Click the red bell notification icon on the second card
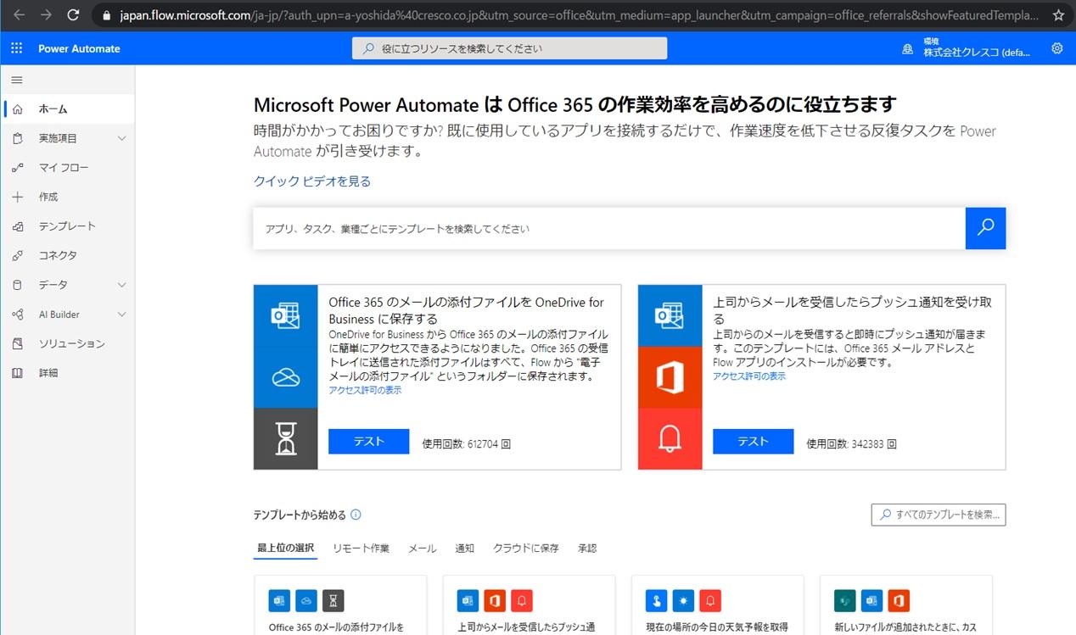 [670, 439]
